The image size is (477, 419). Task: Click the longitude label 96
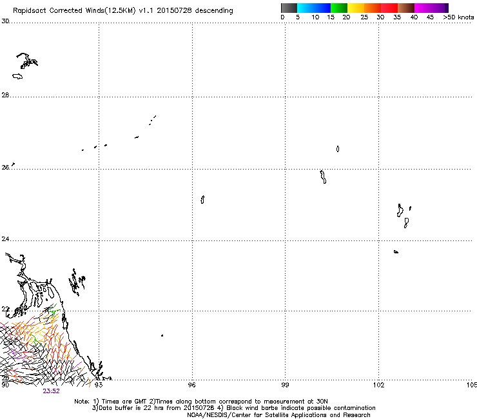[191, 385]
